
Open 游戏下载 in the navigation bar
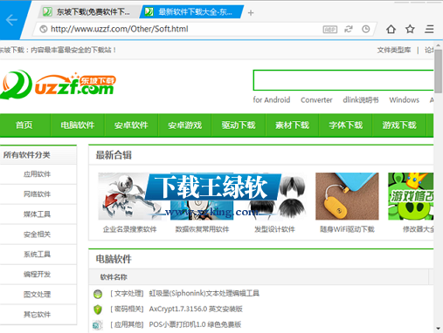click(399, 126)
